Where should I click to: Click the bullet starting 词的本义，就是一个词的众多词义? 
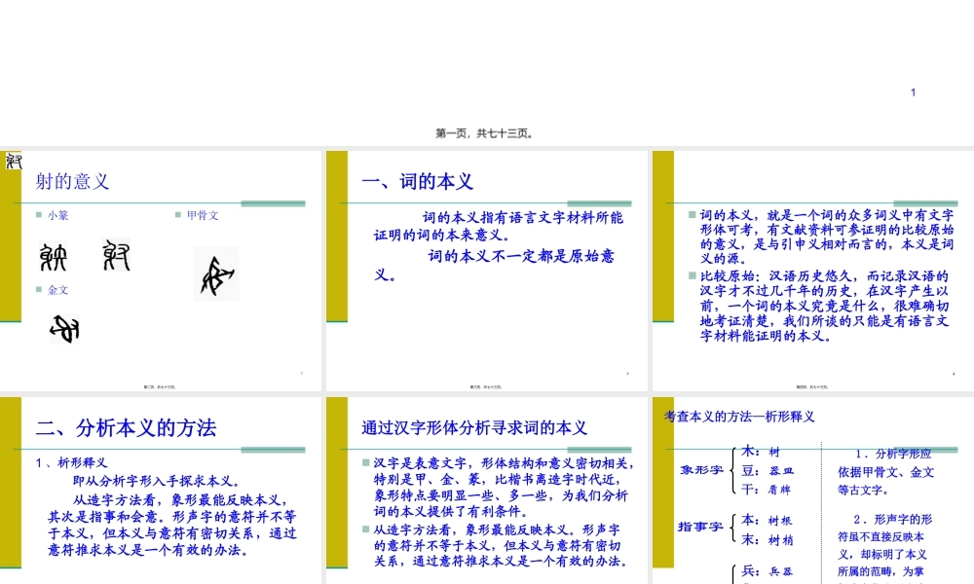click(x=826, y=237)
